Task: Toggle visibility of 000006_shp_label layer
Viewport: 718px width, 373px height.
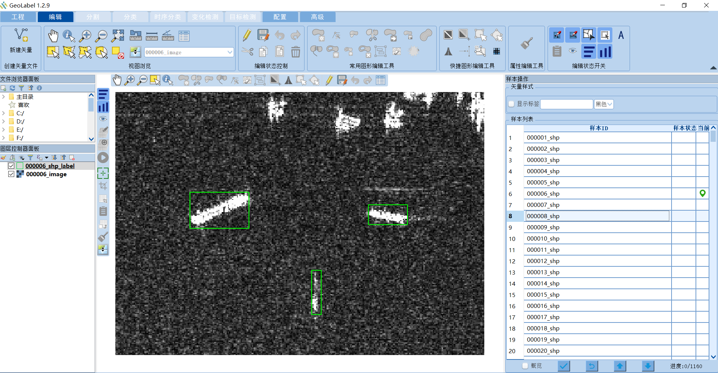Action: pyautogui.click(x=11, y=166)
